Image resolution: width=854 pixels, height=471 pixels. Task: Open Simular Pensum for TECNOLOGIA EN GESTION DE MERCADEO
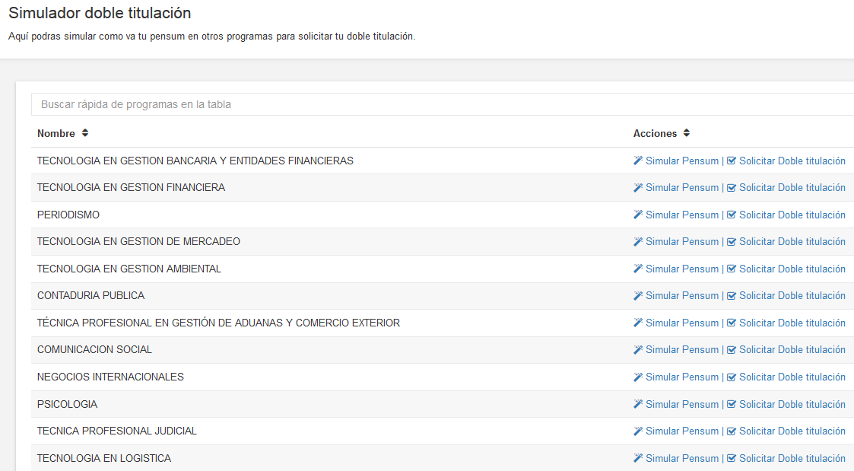point(681,241)
